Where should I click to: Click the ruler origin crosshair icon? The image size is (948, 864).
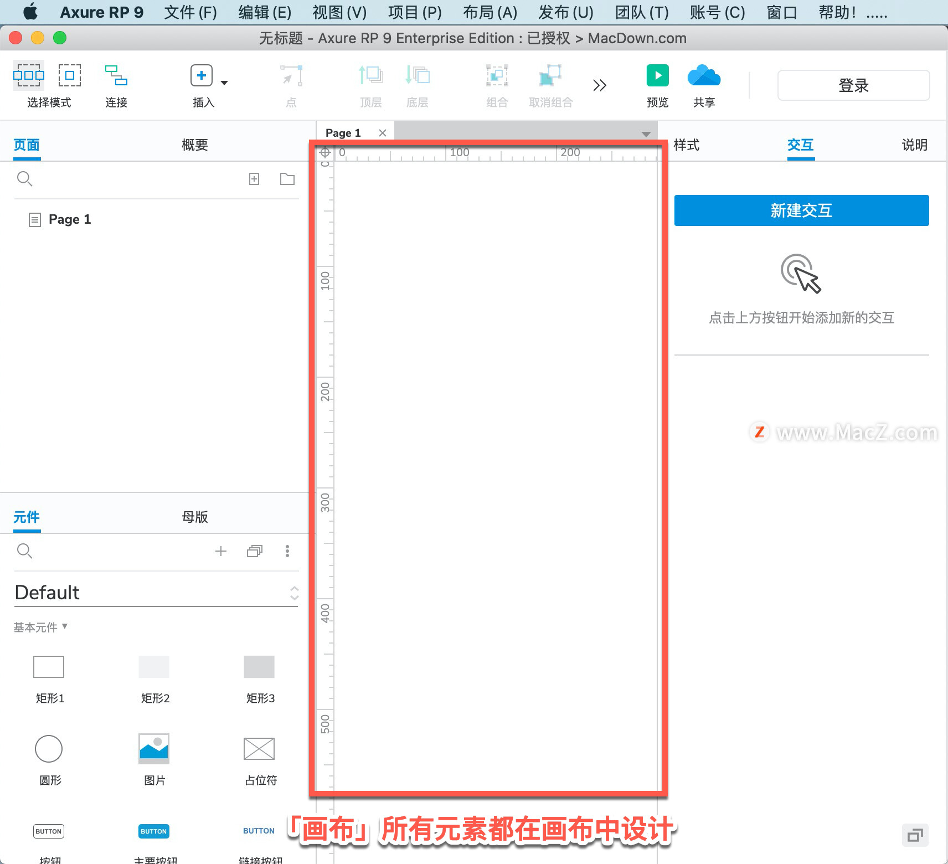coord(326,152)
